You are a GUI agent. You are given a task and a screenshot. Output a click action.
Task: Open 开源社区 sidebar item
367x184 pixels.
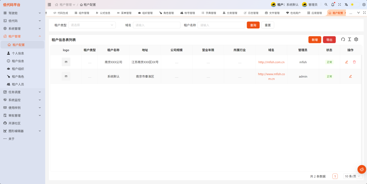click(x=22, y=123)
